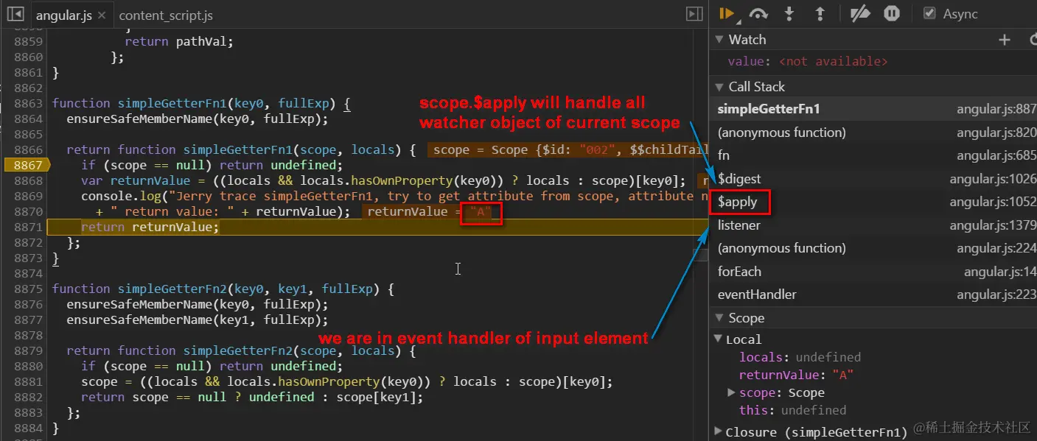
Task: Refresh watch expressions
Action: tap(1032, 40)
